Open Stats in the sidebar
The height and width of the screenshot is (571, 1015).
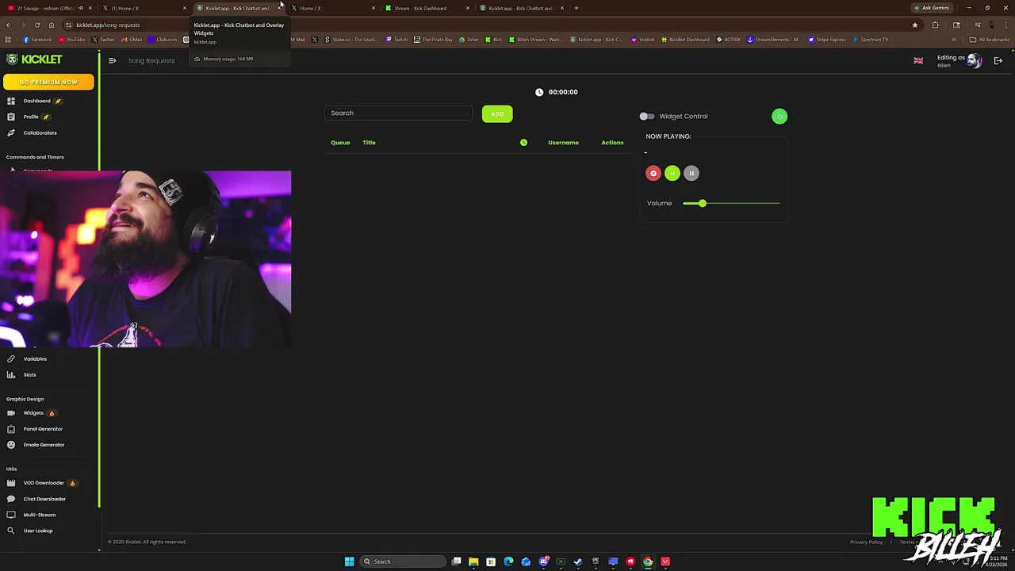pos(29,374)
